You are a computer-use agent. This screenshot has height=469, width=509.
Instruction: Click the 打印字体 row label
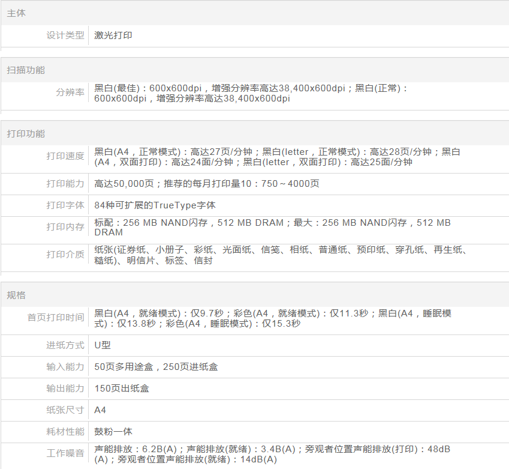click(65, 205)
